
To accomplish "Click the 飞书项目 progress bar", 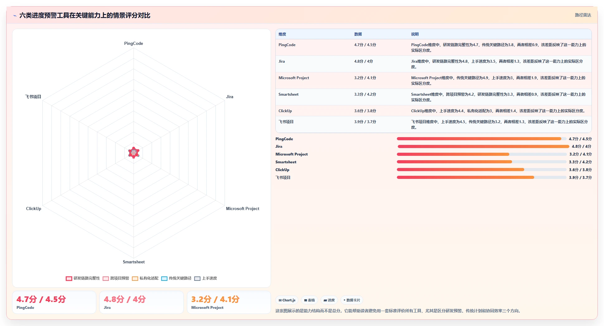I will [482, 177].
